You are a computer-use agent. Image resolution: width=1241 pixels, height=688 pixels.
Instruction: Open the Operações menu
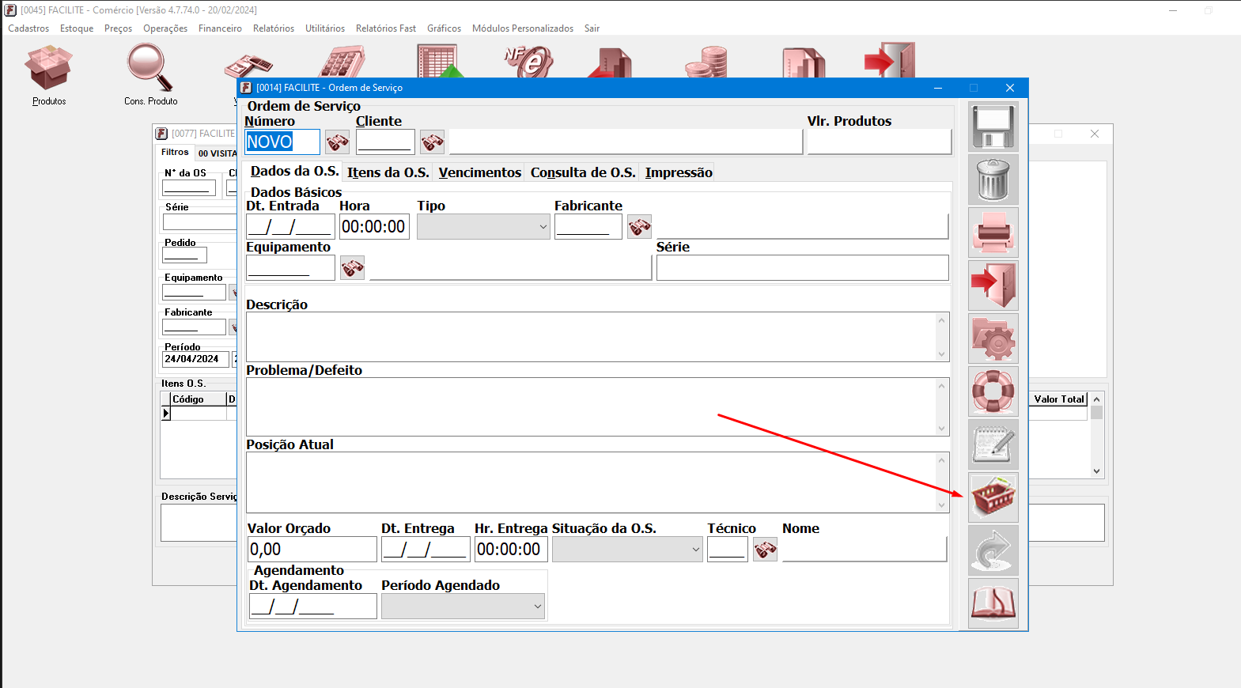[165, 28]
